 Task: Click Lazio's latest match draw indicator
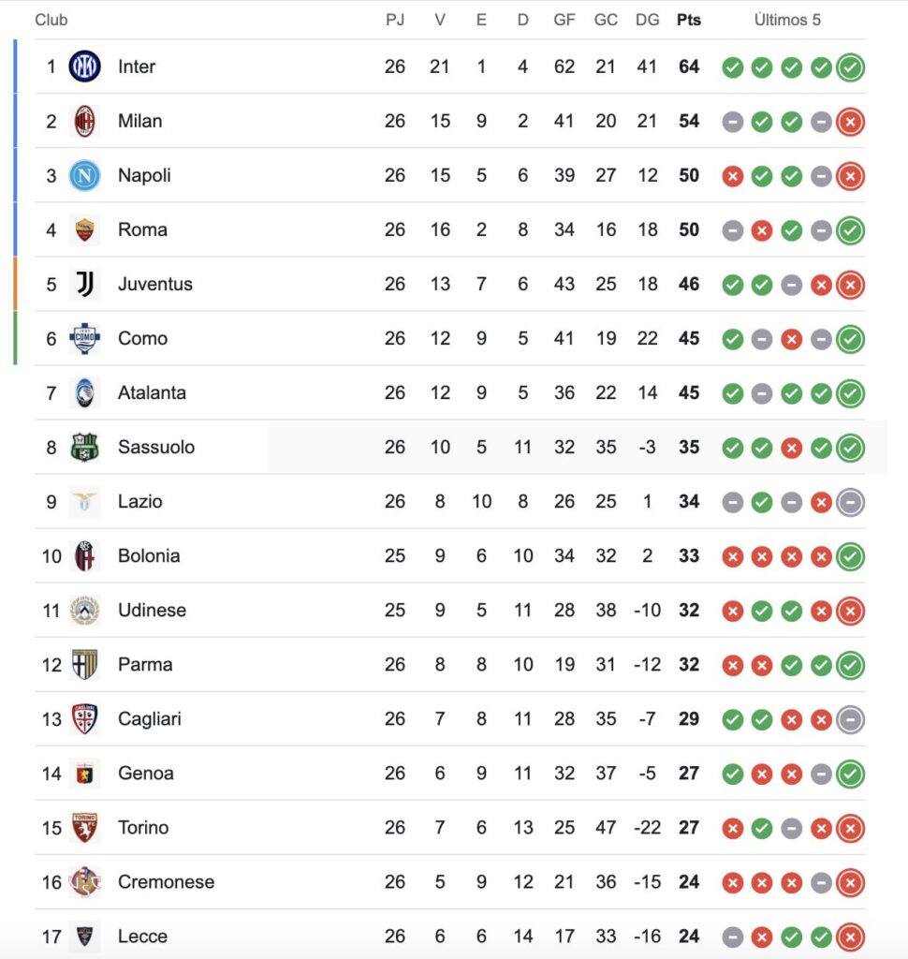pyautogui.click(x=850, y=502)
